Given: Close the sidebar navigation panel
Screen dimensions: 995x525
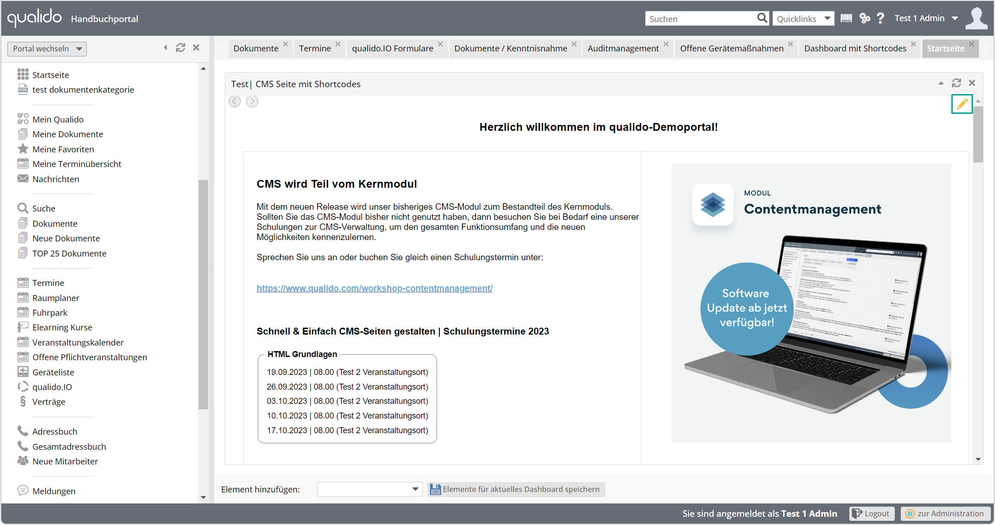Looking at the screenshot, I should (x=196, y=48).
